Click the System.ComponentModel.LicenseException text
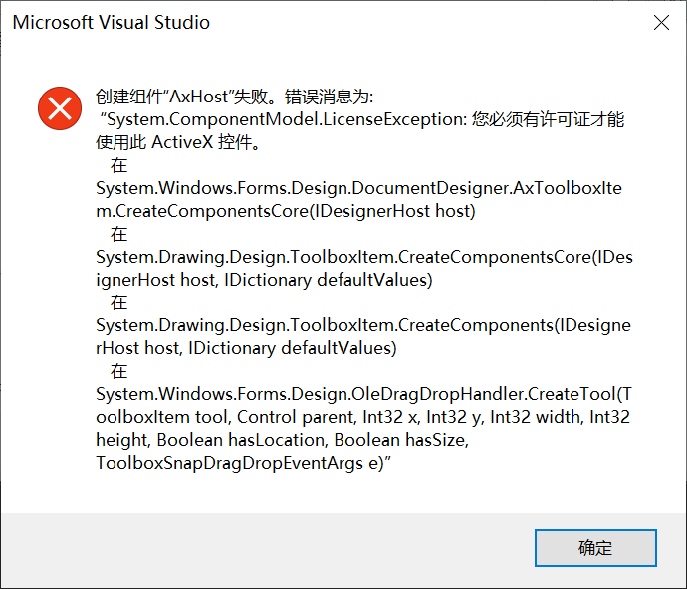Image resolution: width=687 pixels, height=589 pixels. [284, 119]
